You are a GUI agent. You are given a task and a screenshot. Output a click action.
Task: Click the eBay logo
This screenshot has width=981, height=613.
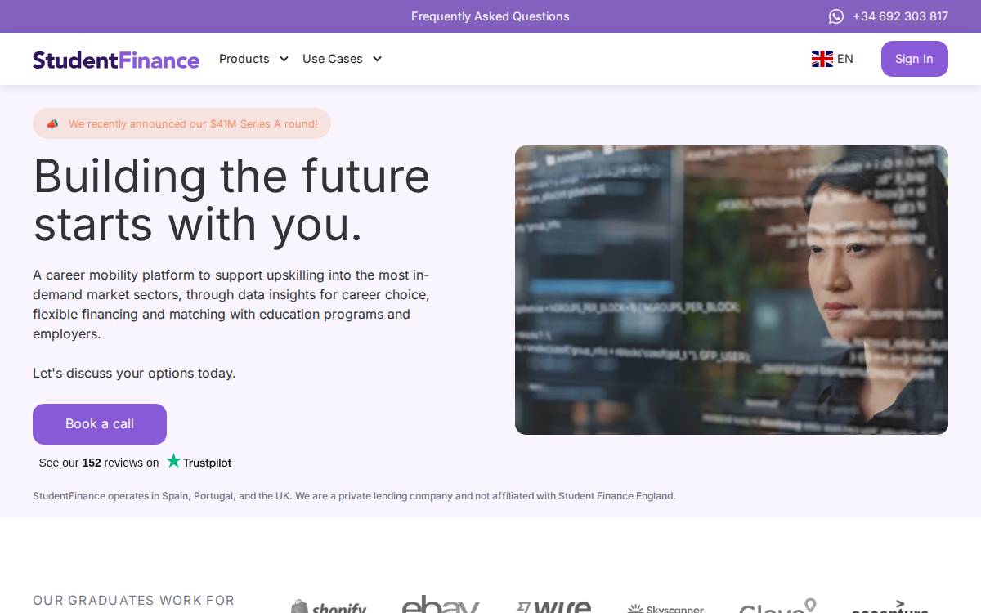[441, 605]
